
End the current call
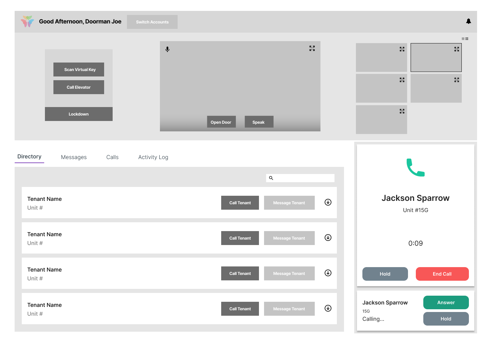click(442, 274)
